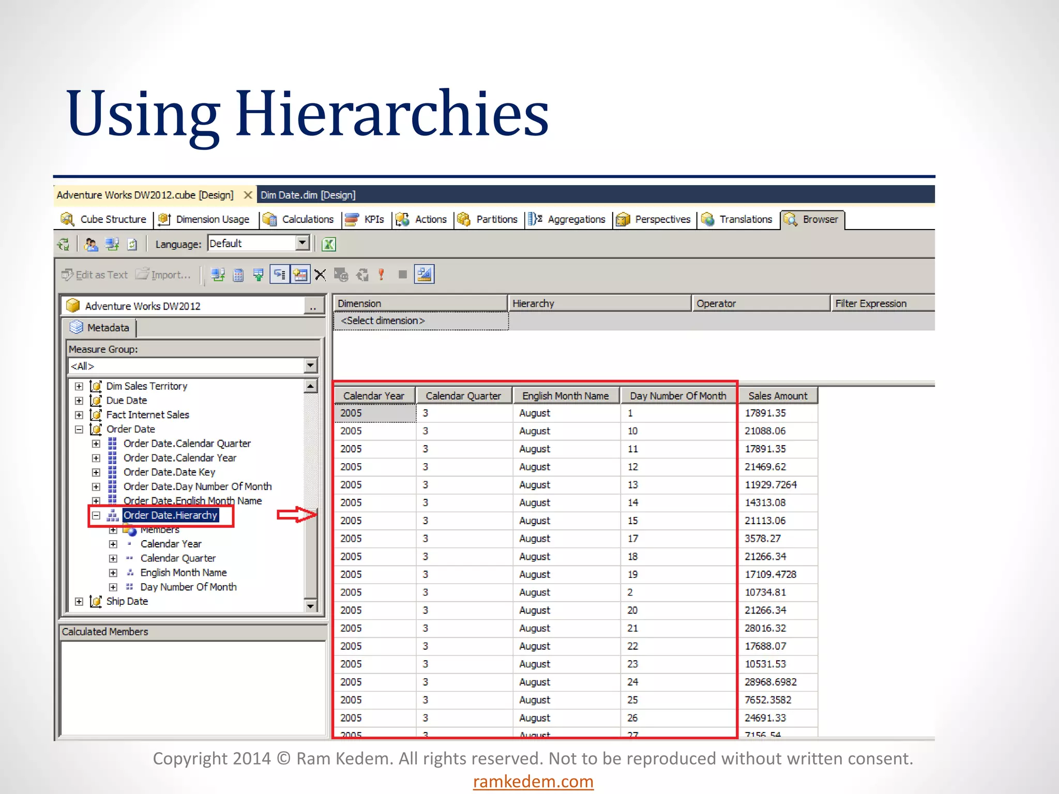Toggle Design Mode ruler icon
The width and height of the screenshot is (1059, 794).
(x=424, y=274)
